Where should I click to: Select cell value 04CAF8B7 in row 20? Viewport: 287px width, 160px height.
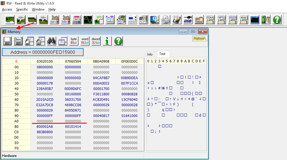pyautogui.click(x=101, y=78)
